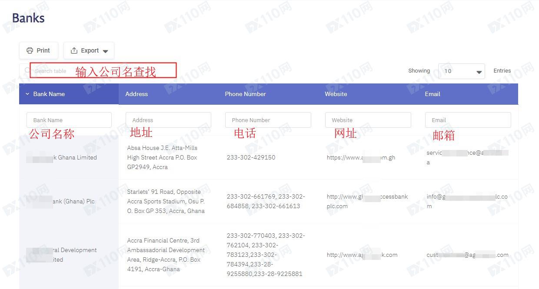Screen dimensions: 539x289
Task: Sort by Bank Name column header
Action: click(x=49, y=94)
